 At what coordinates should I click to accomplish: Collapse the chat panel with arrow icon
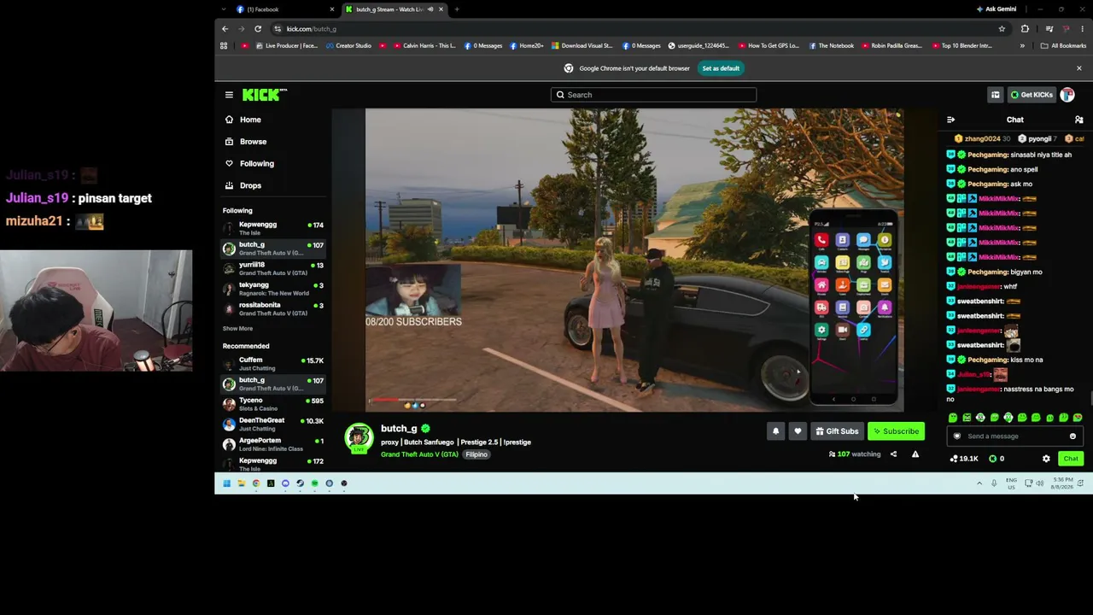[x=950, y=120]
